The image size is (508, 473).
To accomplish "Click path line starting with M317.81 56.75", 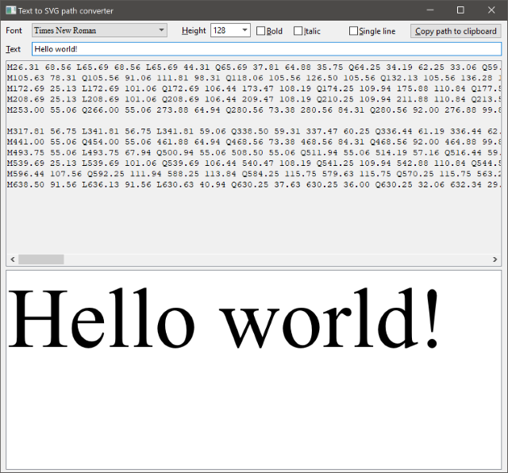I will (x=254, y=131).
